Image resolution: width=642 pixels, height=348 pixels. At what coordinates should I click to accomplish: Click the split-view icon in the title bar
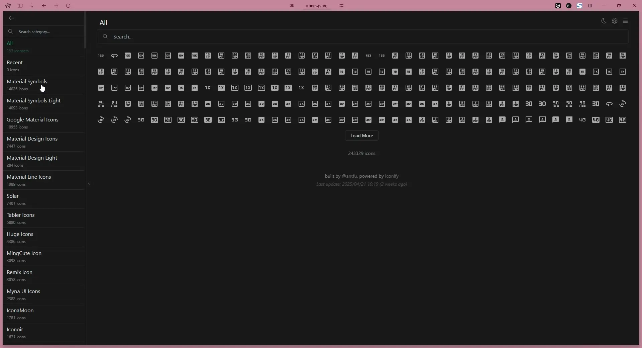(590, 6)
